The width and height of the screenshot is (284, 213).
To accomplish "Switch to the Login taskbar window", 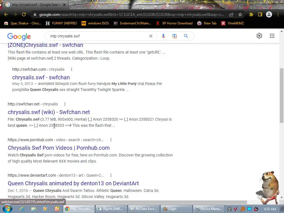I will (x=176, y=209).
